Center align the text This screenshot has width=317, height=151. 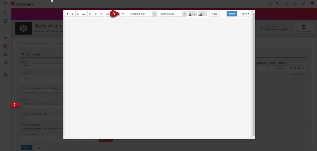click(x=95, y=14)
